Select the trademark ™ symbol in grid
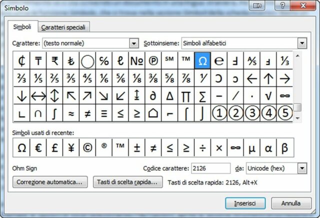 (x=186, y=61)
